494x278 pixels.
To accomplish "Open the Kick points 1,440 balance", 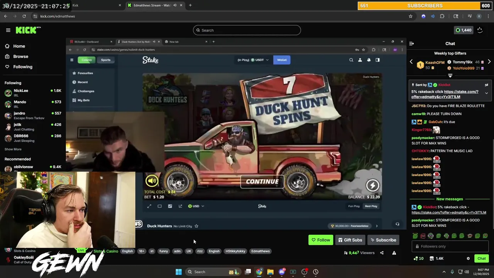I will 463,30.
